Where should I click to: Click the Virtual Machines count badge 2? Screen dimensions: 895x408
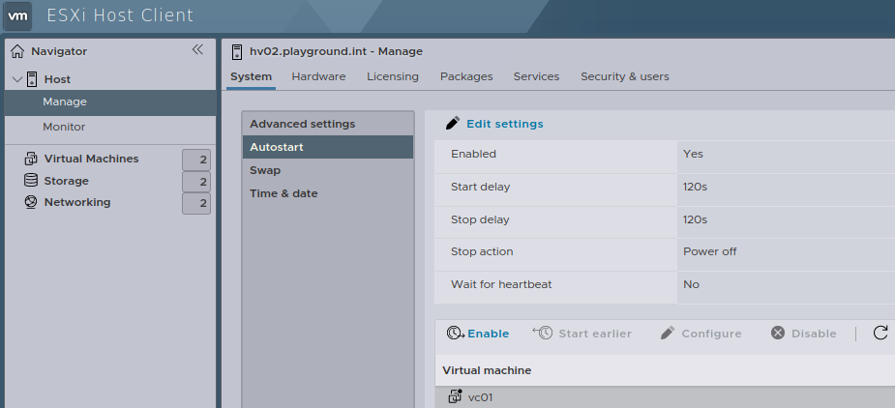196,160
